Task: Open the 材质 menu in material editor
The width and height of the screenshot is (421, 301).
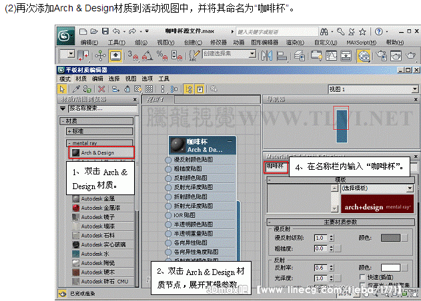Action: (x=81, y=79)
